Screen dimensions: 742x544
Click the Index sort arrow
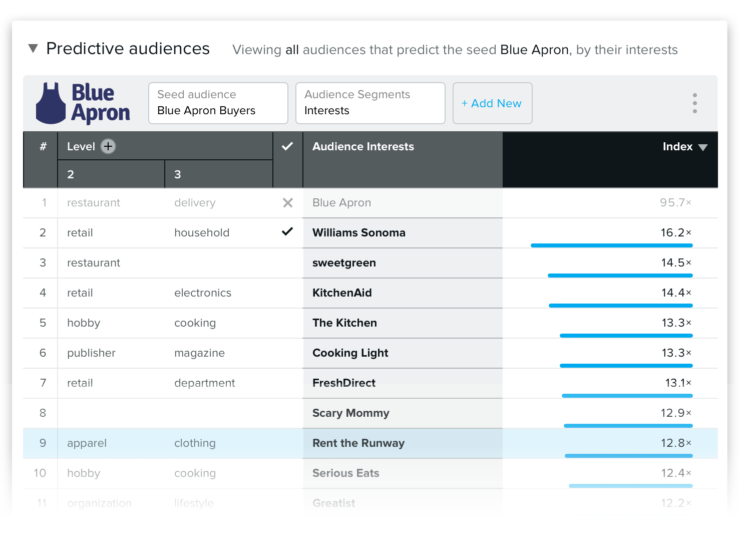pos(703,147)
